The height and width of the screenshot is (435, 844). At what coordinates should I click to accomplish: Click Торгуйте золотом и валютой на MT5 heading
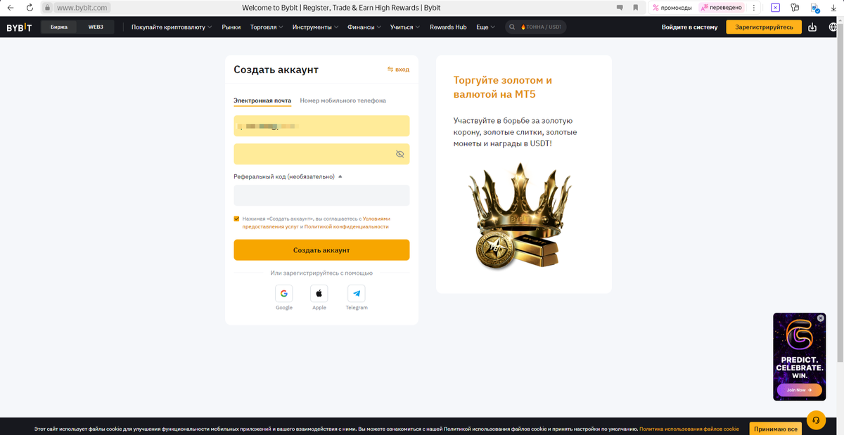point(503,87)
